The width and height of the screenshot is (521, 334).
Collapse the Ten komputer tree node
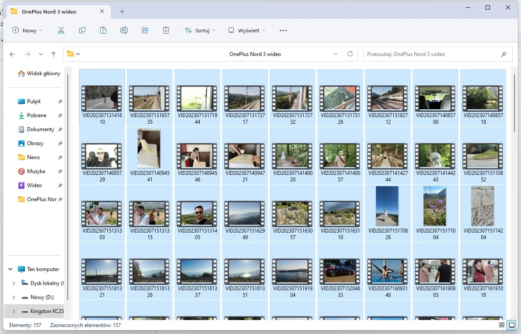tap(10, 269)
